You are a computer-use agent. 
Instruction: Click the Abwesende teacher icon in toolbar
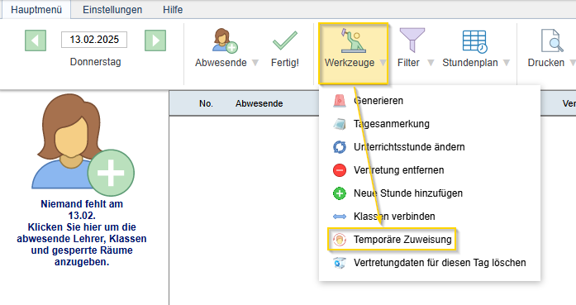tap(225, 40)
